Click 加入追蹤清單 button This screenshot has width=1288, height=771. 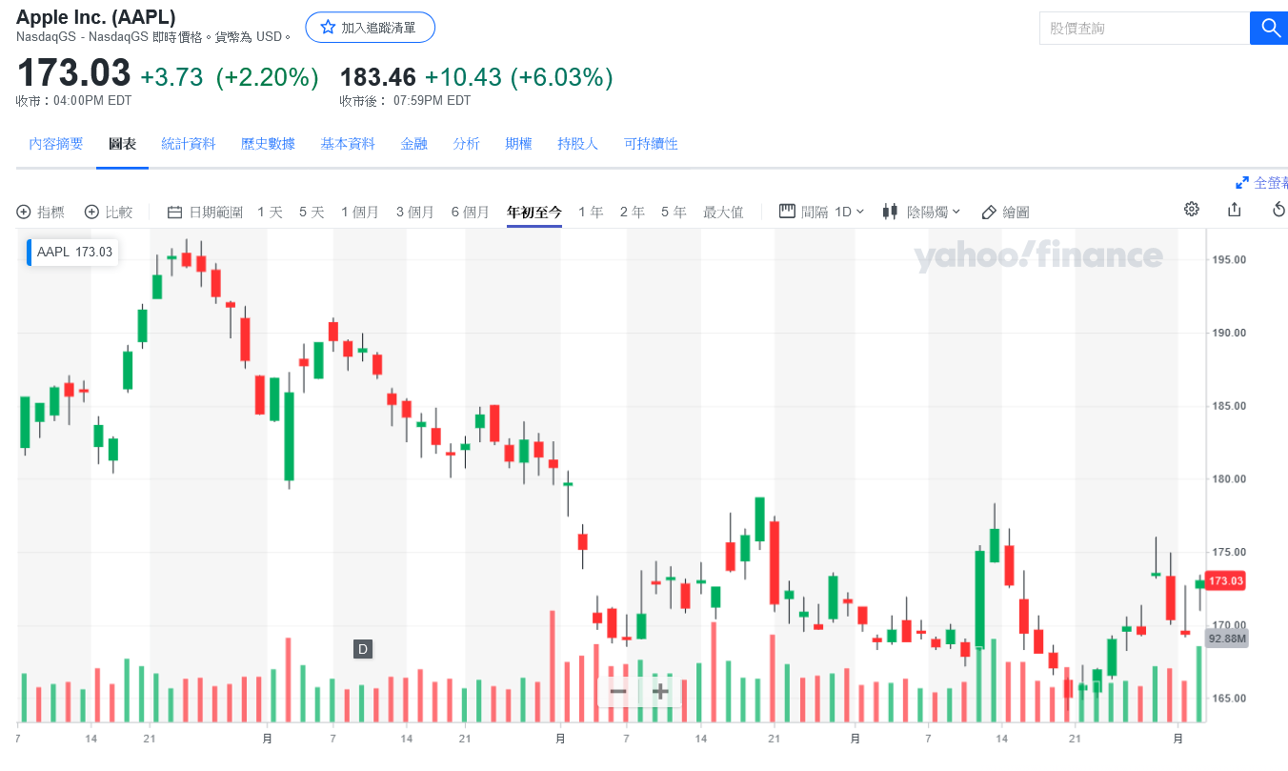pos(370,28)
